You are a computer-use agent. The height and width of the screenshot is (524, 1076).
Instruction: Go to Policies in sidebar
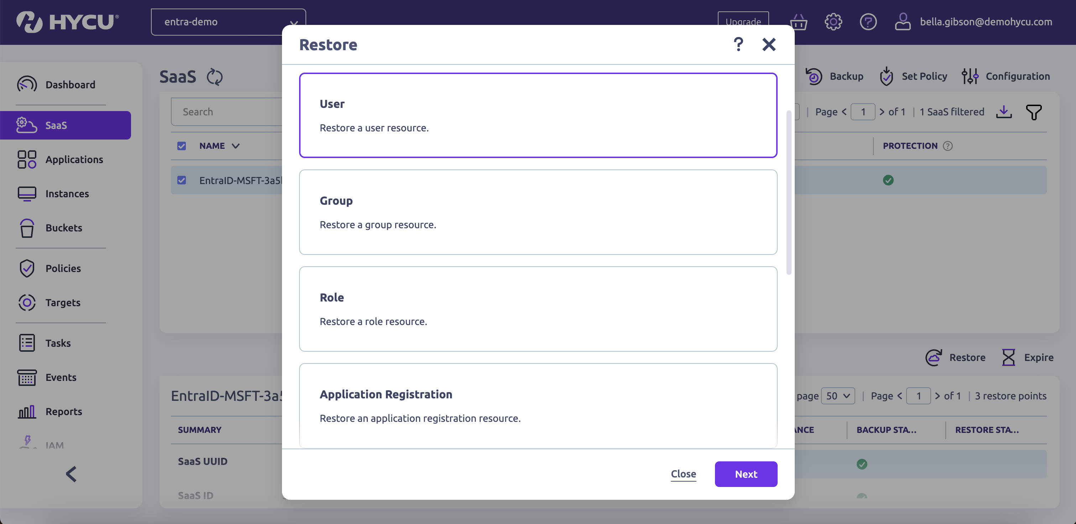pos(63,268)
